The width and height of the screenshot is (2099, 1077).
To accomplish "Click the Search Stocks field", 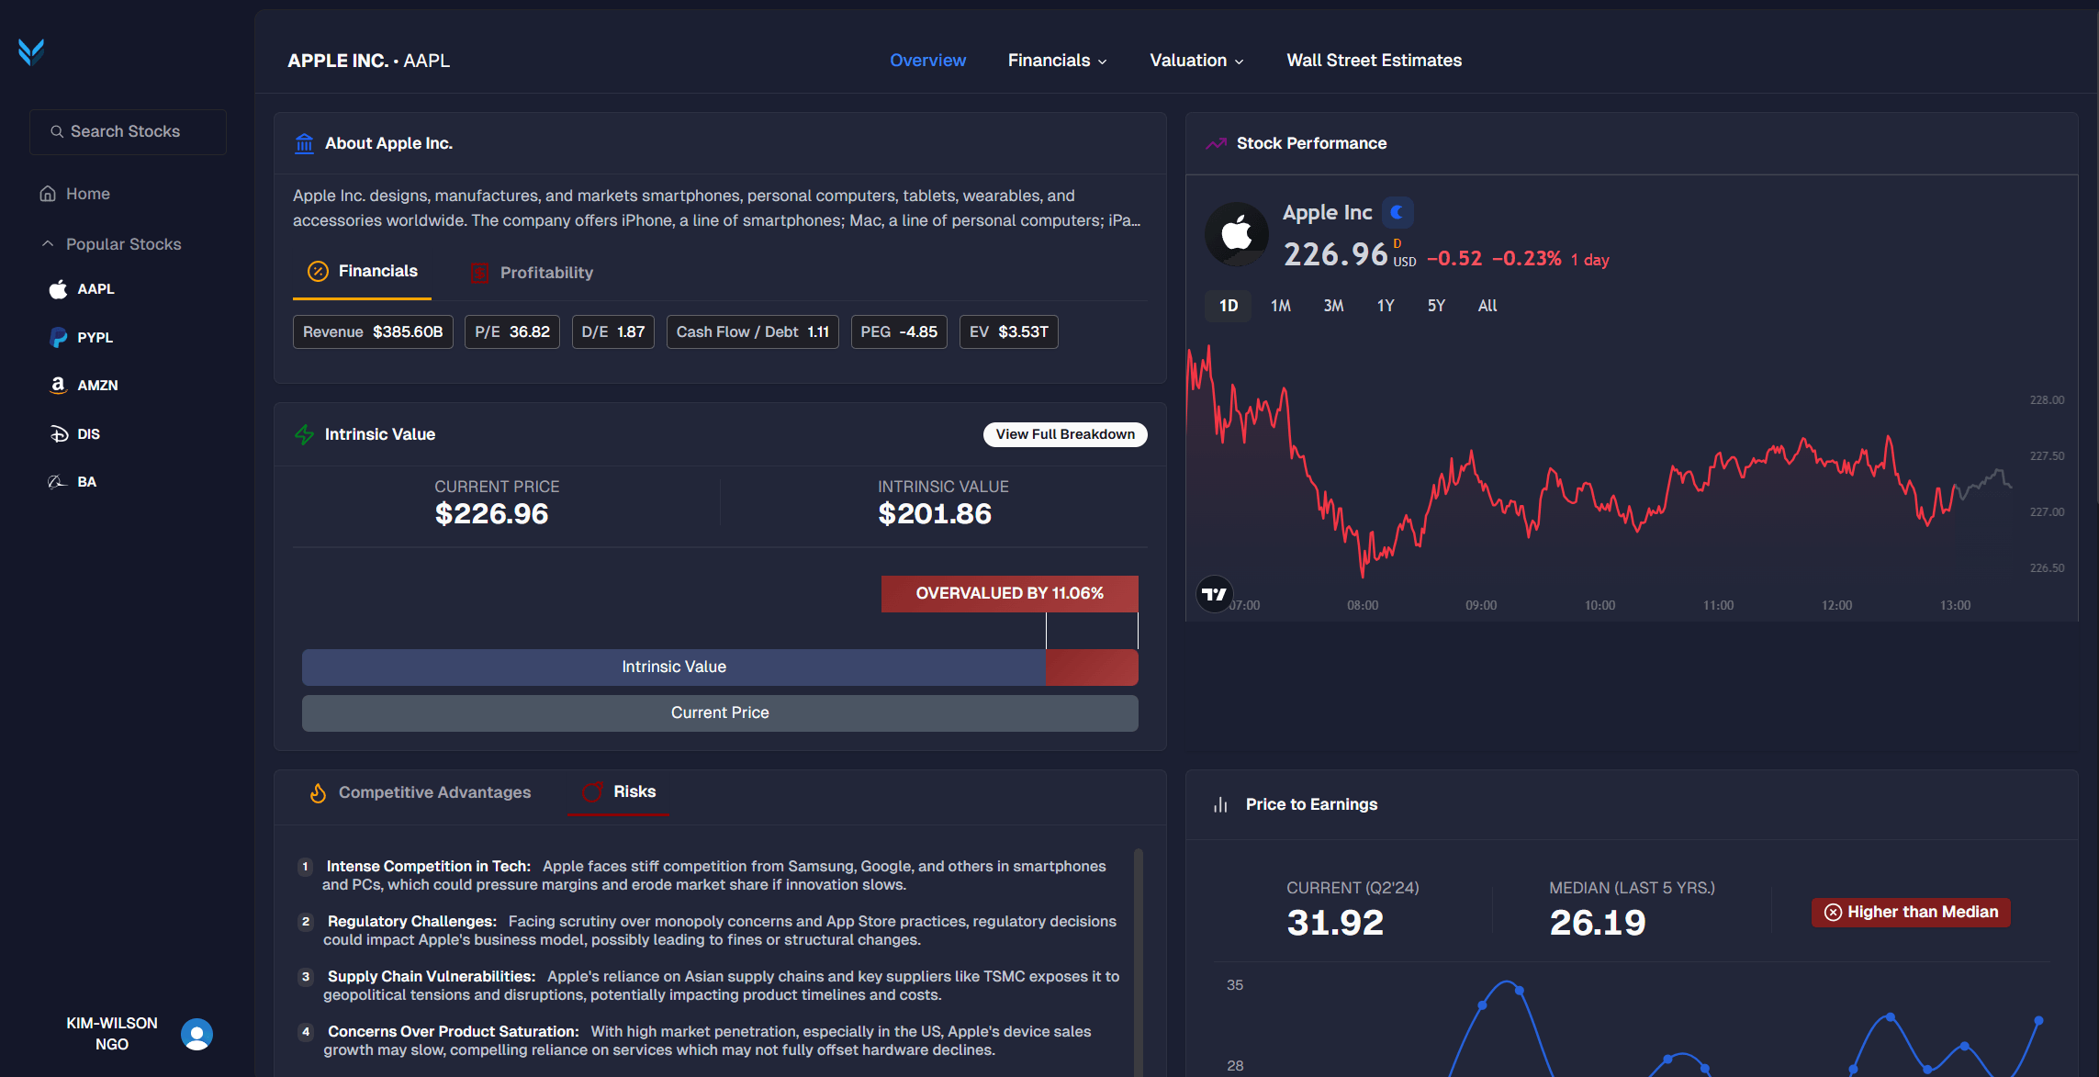I will coord(128,132).
